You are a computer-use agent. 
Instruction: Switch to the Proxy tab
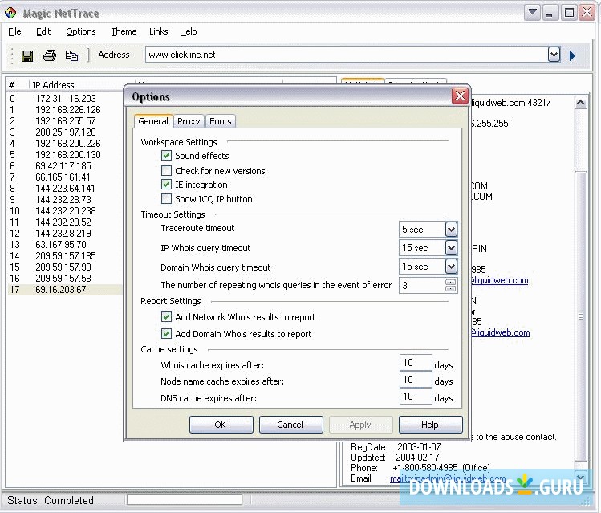click(189, 121)
